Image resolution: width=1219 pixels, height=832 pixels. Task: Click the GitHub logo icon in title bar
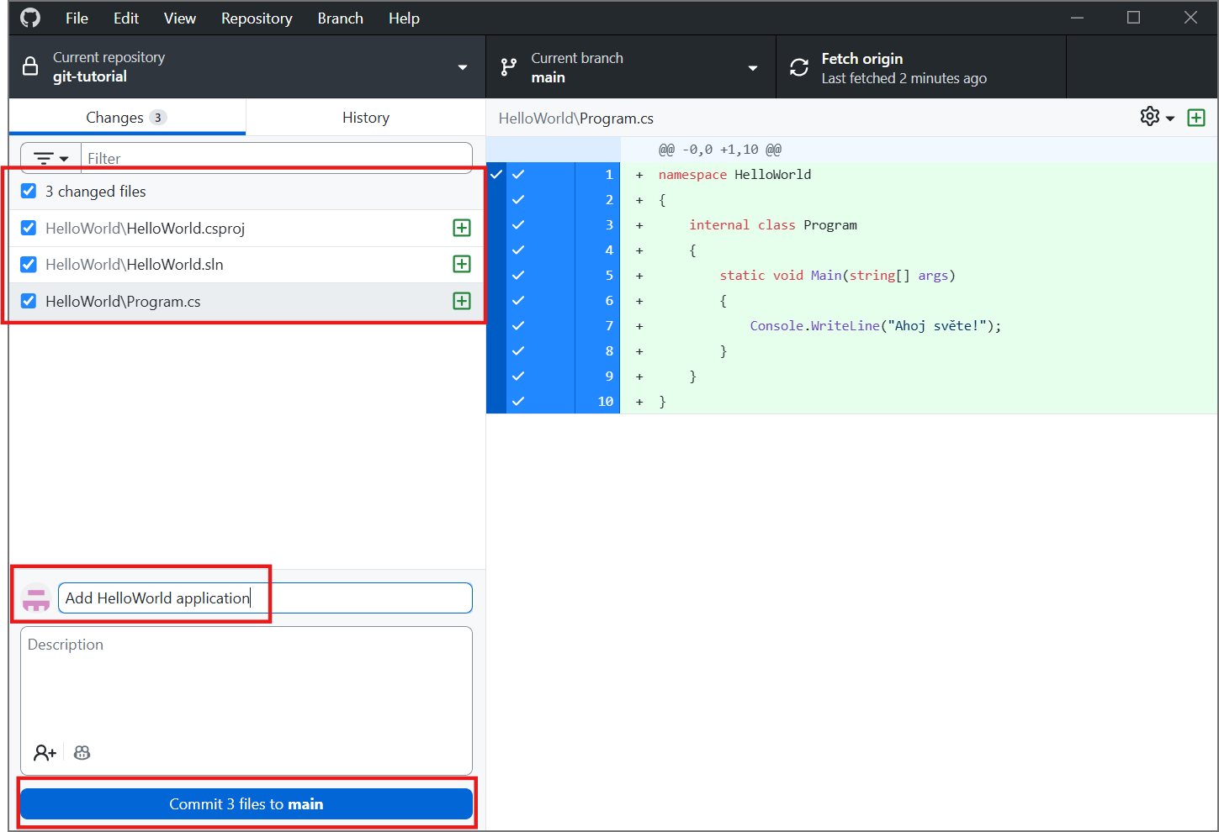tap(30, 18)
